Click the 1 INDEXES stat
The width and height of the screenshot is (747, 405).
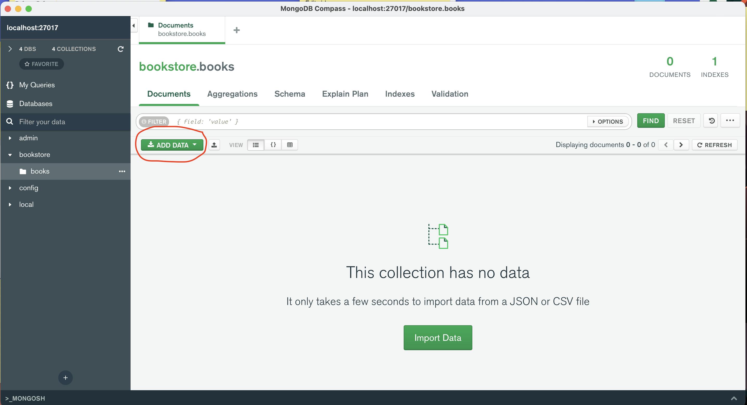(x=714, y=67)
